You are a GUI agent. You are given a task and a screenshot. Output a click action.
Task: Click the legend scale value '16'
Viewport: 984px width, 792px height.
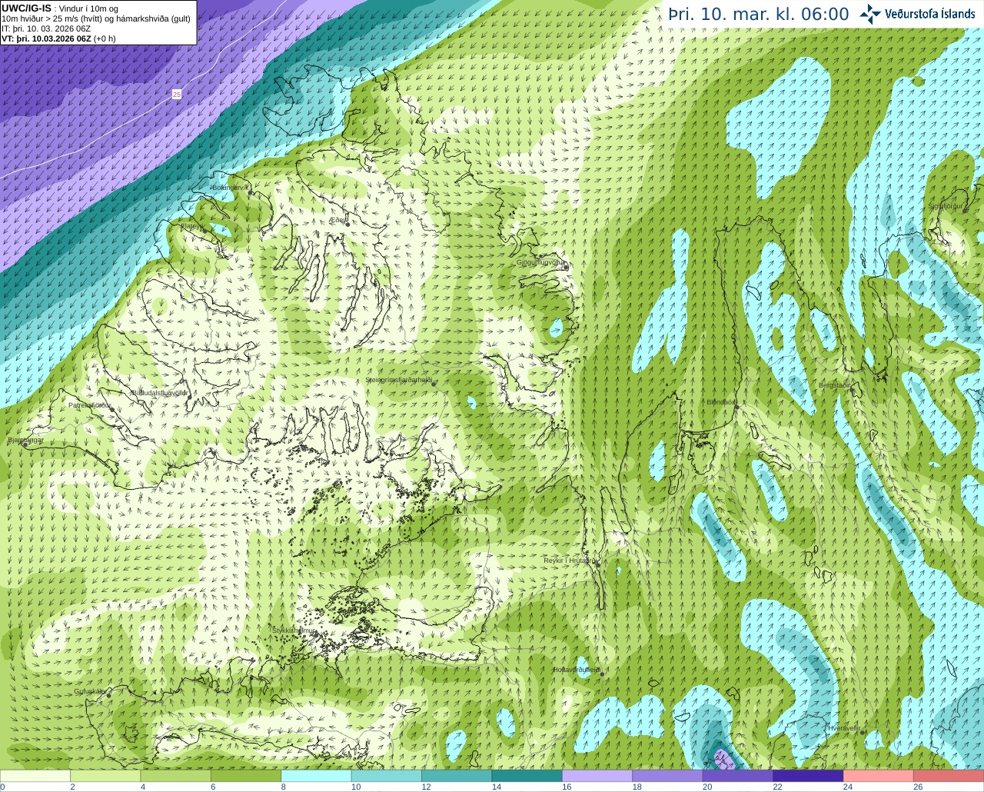567,787
